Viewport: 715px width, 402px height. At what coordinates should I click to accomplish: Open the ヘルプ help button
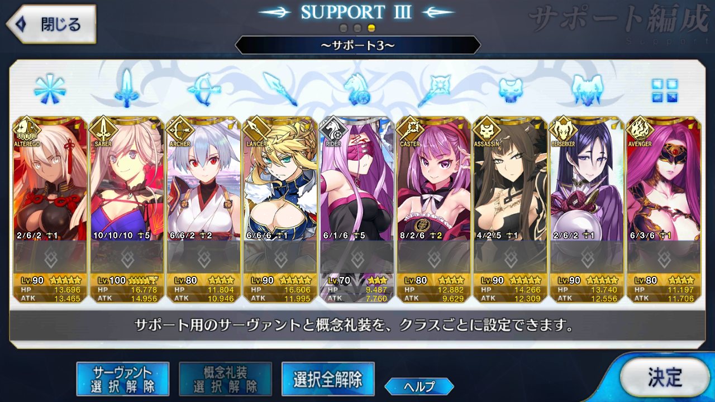point(419,386)
